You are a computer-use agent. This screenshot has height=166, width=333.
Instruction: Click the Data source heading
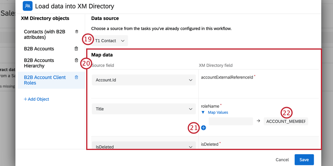point(105,18)
